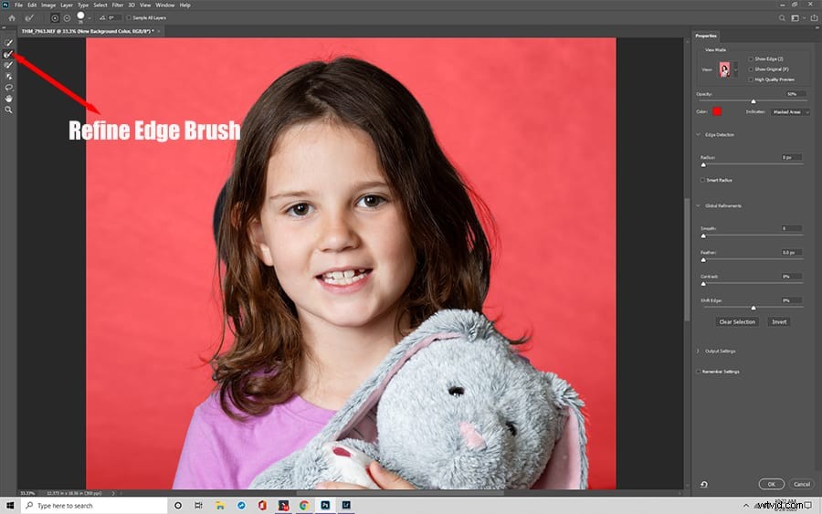Open Cortana circle icon in taskbar
The width and height of the screenshot is (822, 514).
(178, 506)
